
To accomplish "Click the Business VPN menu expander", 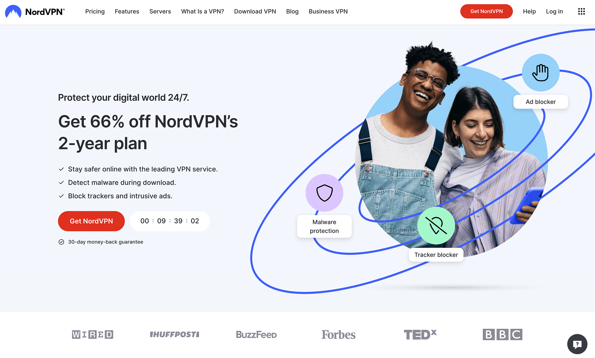I will tap(328, 11).
